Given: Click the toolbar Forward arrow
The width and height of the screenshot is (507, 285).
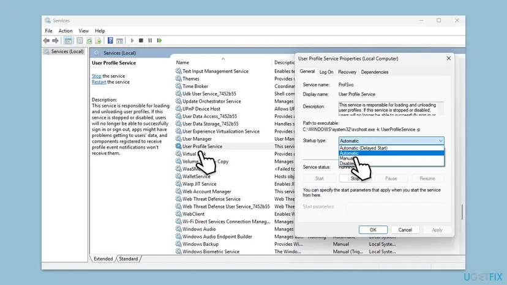Looking at the screenshot, I should [x=55, y=40].
